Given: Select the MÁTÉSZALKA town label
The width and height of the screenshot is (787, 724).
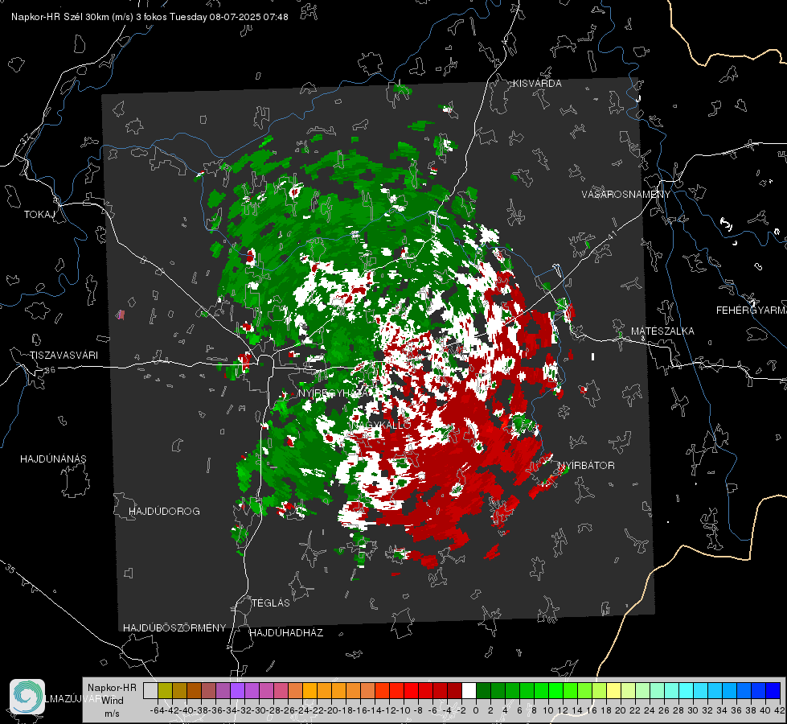Looking at the screenshot, I should point(662,331).
